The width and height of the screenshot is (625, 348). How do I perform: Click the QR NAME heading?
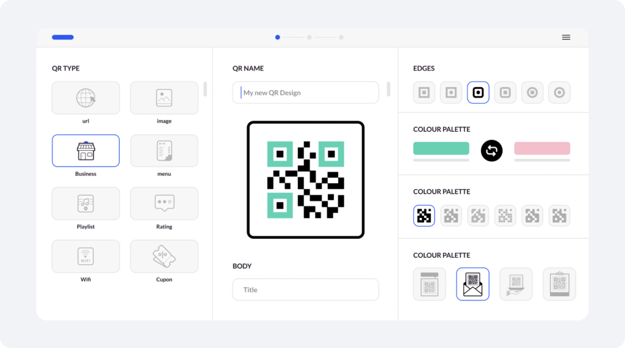tap(248, 68)
